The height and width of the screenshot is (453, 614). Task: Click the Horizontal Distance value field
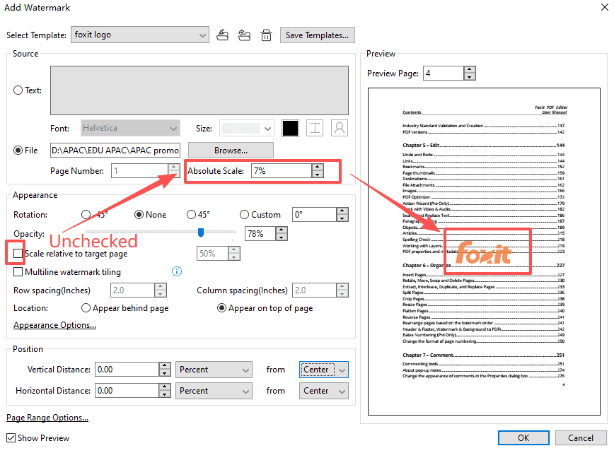[127, 390]
